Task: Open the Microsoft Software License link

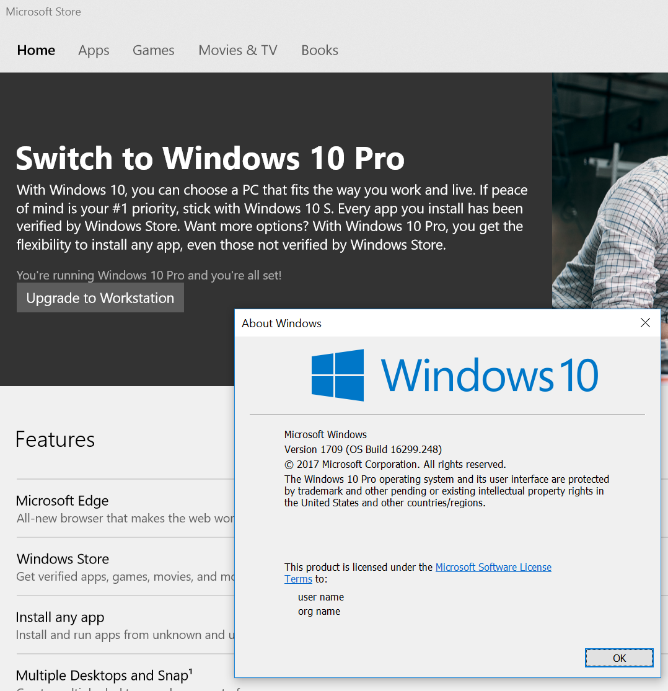Action: coord(493,567)
